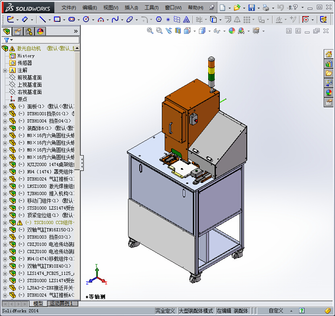This screenshot has width=335, height=316.
Task: Open the Display Style dropdown arrow
Action: point(209,31)
